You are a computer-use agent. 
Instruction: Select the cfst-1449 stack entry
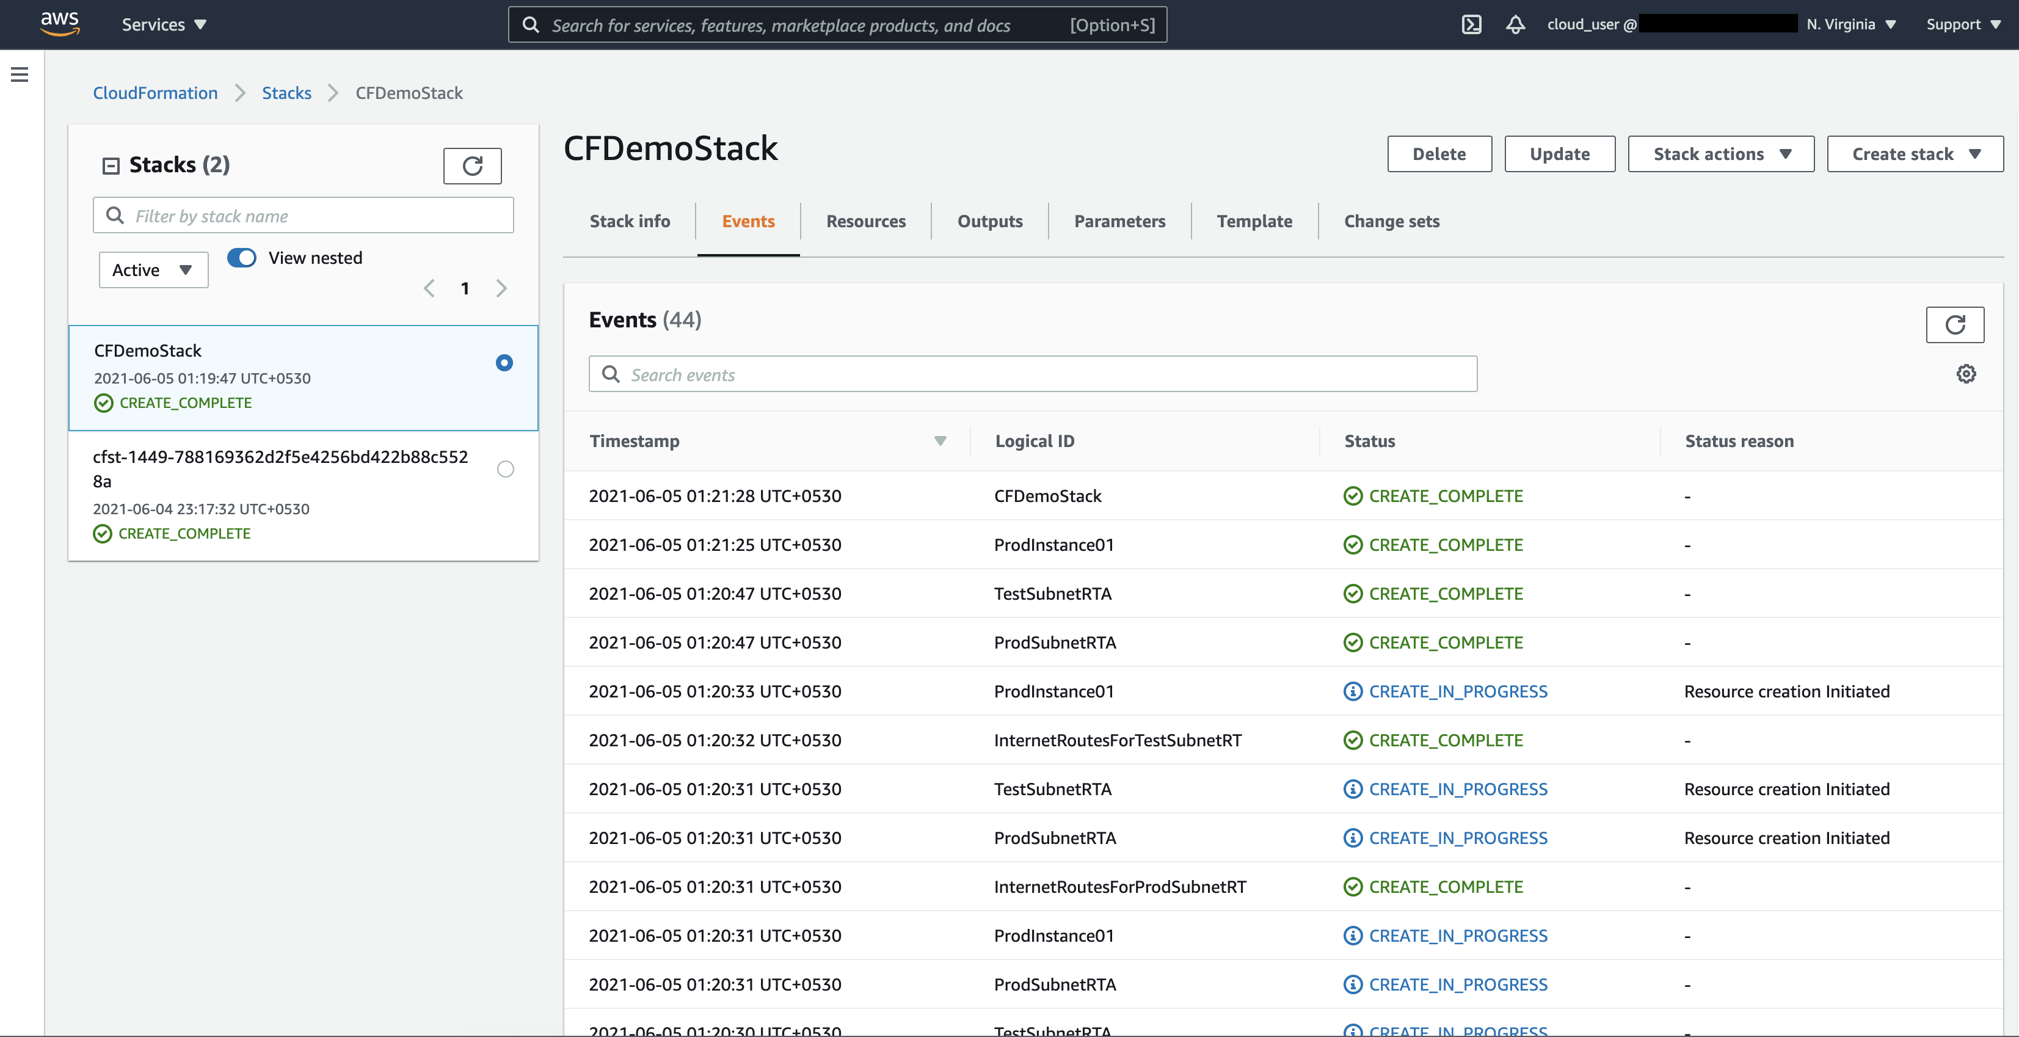click(304, 495)
